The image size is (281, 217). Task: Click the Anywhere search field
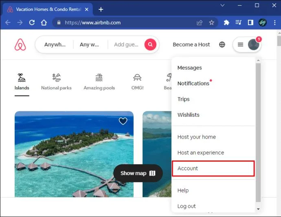55,45
